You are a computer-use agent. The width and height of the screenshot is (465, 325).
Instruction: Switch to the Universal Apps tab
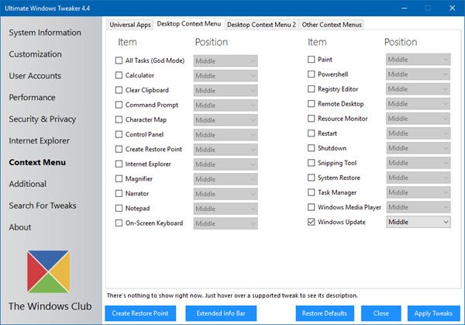(130, 25)
